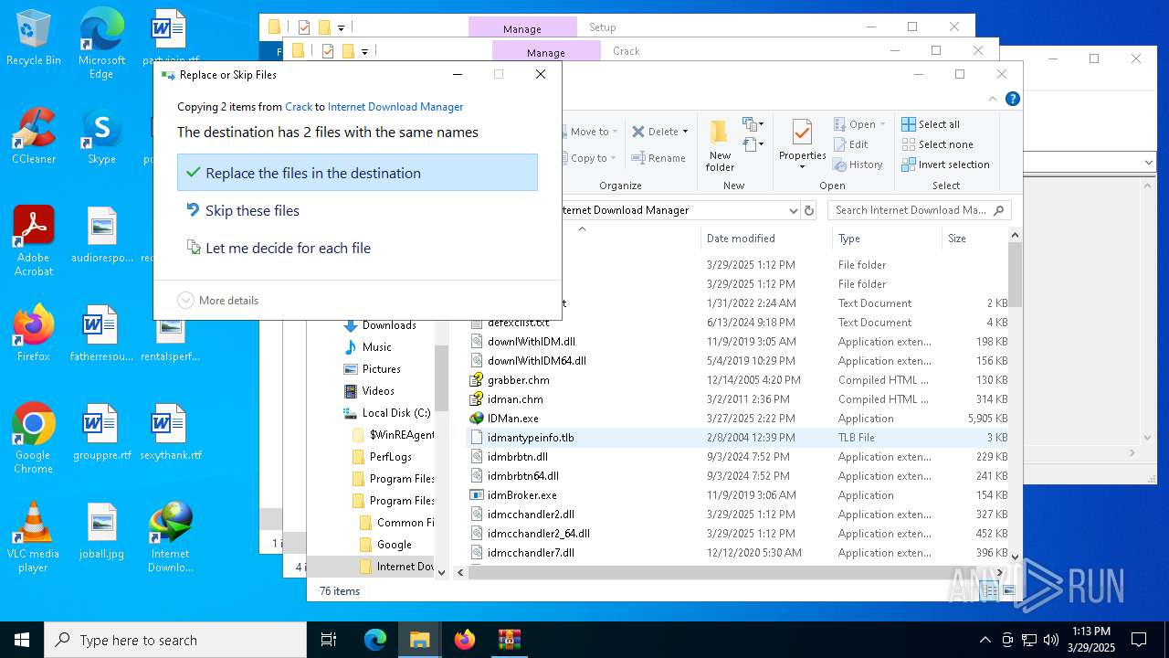Open the Manage tab in the Crack window
Image resolution: width=1169 pixels, height=658 pixels.
(x=546, y=52)
